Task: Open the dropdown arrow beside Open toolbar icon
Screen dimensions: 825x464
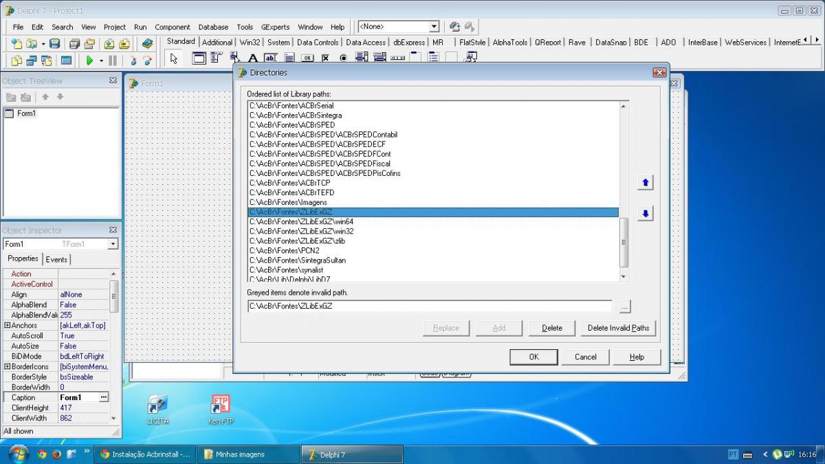Action: (43, 43)
